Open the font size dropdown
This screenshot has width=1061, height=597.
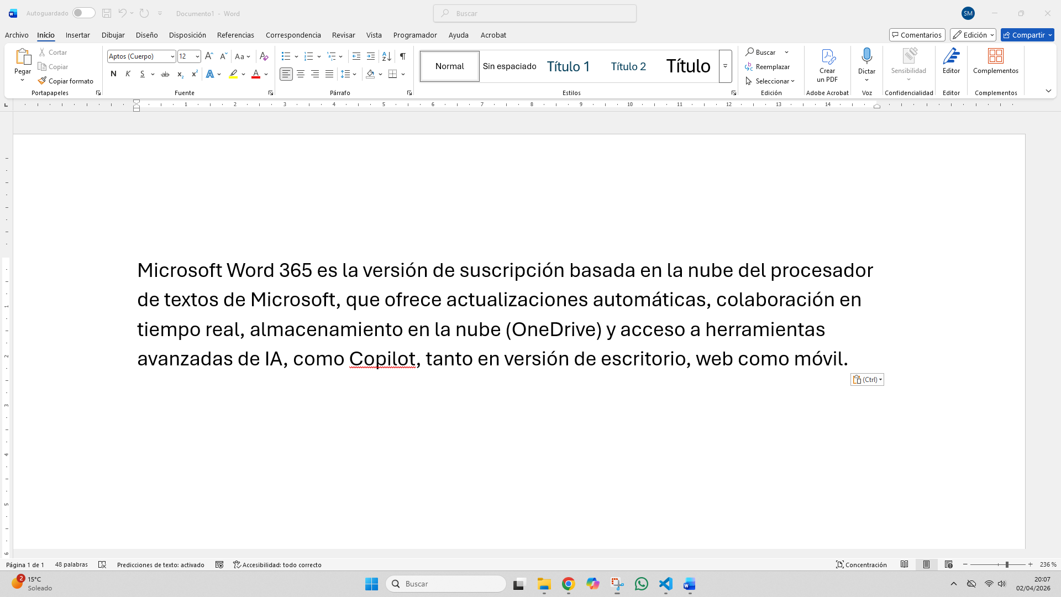197,56
